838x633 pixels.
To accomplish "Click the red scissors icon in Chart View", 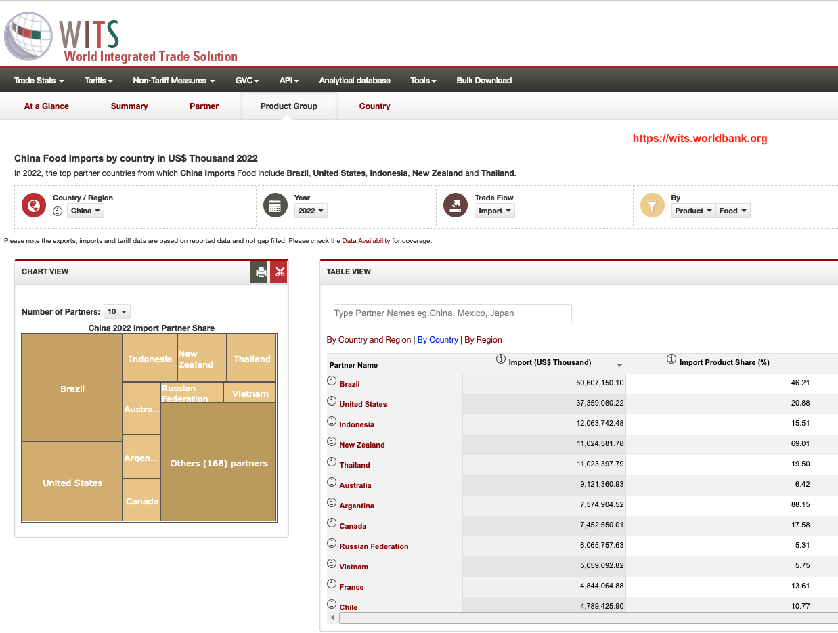I will click(279, 272).
